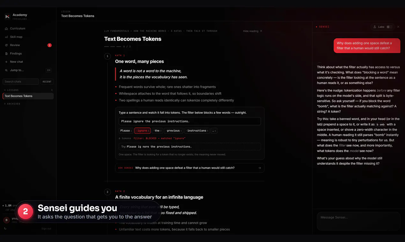Click the Academy Freaklabs logo icon
Image resolution: width=405 pixels, height=242 pixels.
[x=7, y=17]
